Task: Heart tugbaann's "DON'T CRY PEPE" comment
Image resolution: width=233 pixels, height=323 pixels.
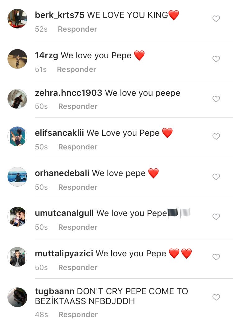Action: pyautogui.click(x=216, y=297)
